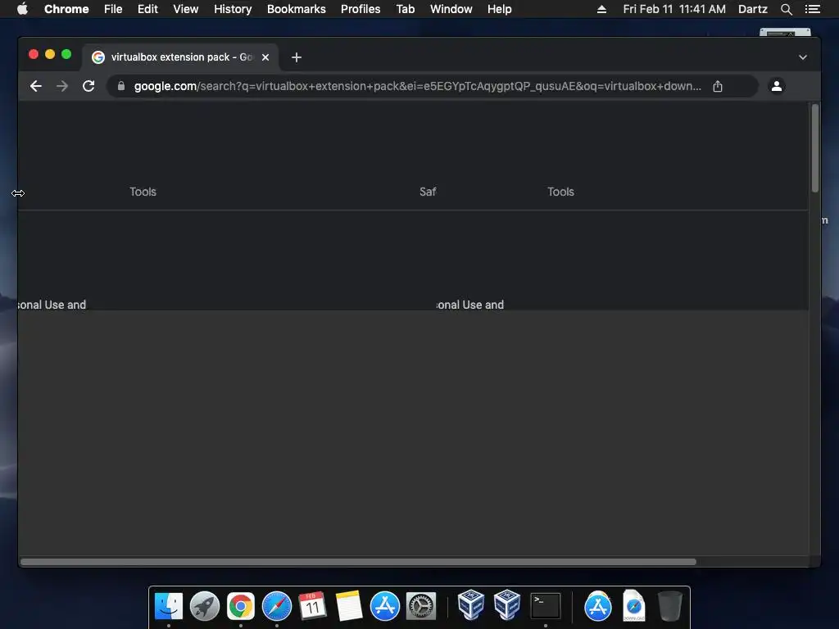Click the vertical page scrollbar

tap(815, 149)
